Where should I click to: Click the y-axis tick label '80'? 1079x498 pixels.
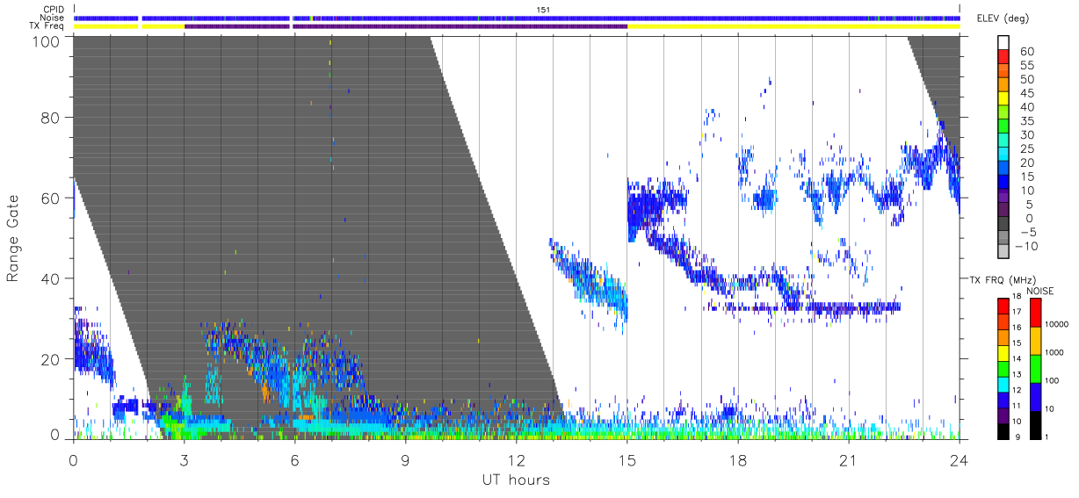click(x=50, y=118)
